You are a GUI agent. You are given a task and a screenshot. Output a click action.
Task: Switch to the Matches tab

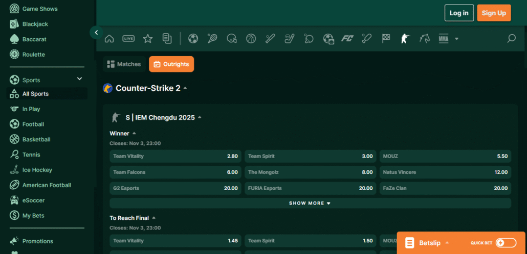pos(124,64)
